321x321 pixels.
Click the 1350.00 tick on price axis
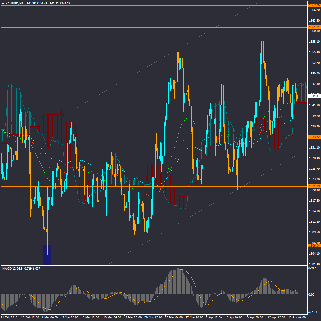[x=314, y=73]
